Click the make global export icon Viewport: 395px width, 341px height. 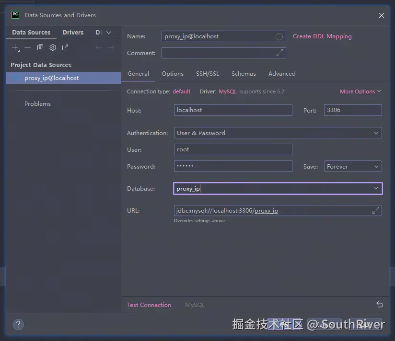[65, 47]
